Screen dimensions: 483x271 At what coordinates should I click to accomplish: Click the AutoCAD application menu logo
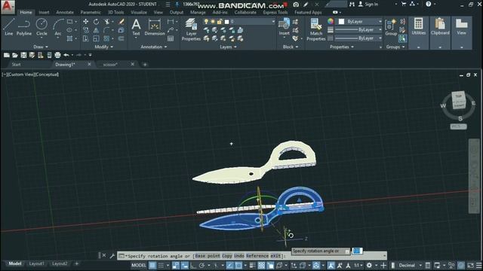[8, 7]
